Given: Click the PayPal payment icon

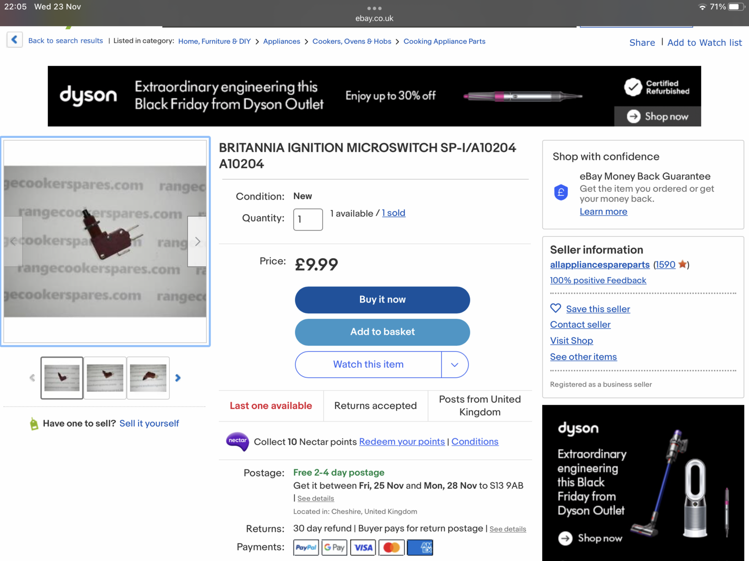Looking at the screenshot, I should pos(306,547).
